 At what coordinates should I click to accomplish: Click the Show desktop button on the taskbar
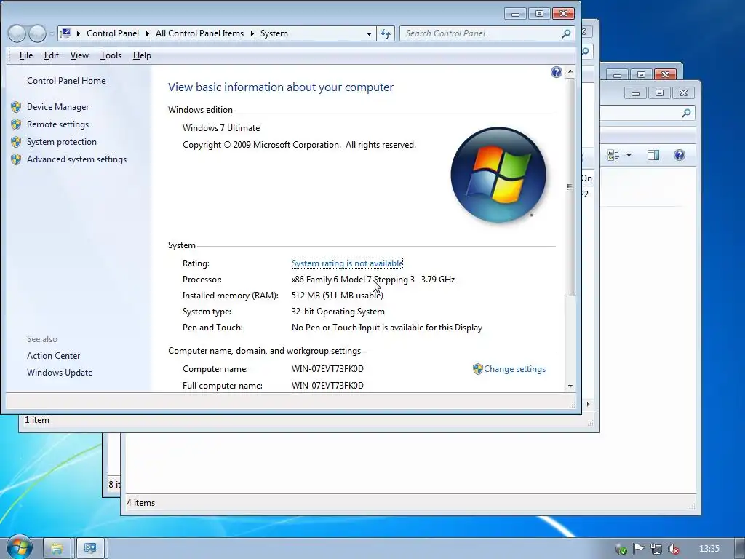coord(739,549)
